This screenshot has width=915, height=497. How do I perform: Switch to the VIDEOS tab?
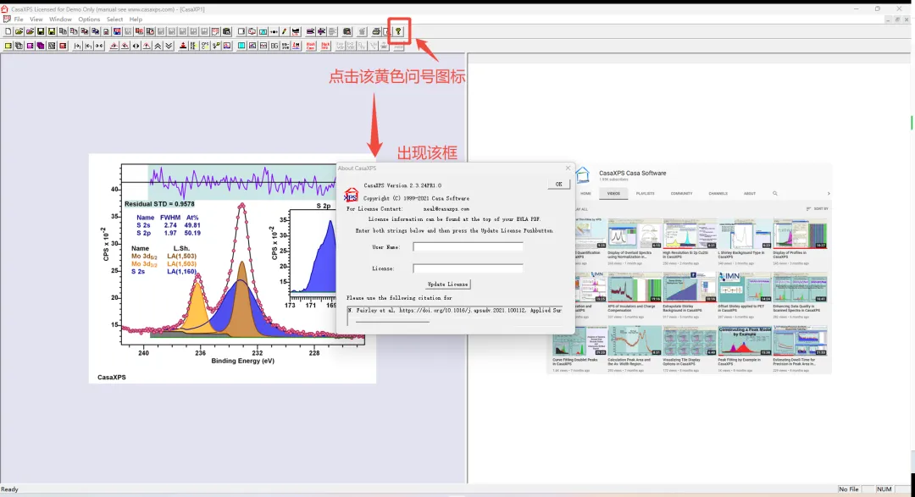point(613,193)
